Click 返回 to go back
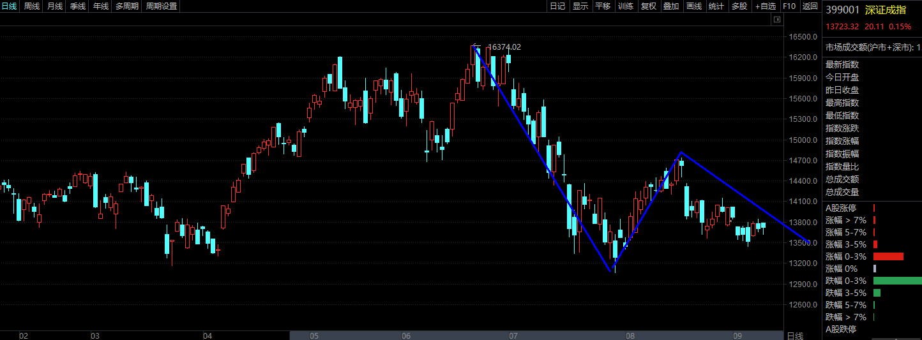The image size is (922, 340). tap(810, 6)
